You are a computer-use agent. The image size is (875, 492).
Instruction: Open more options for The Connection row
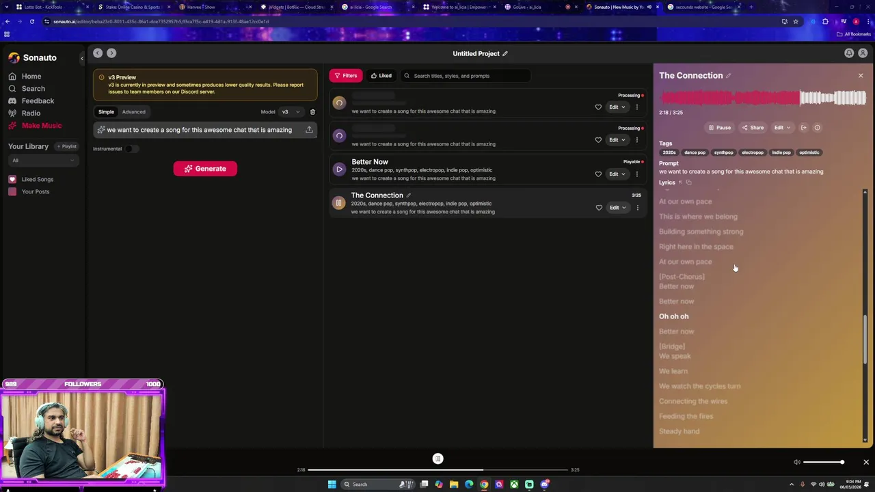(x=637, y=208)
